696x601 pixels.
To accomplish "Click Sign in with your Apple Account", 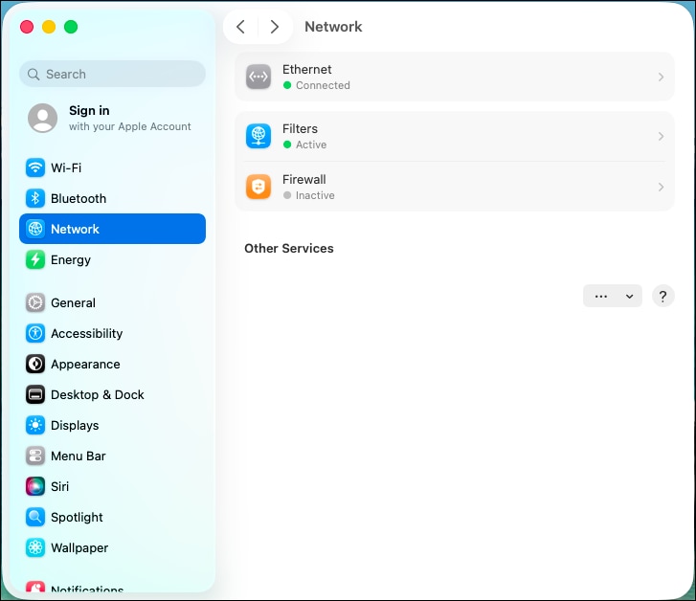I will click(113, 118).
